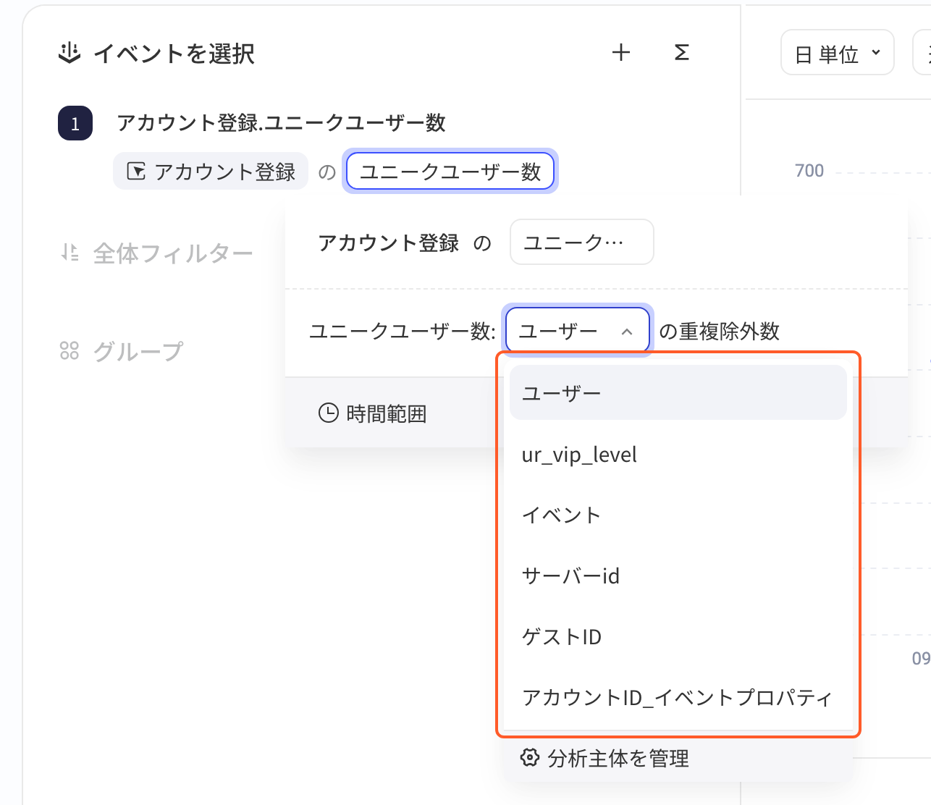Open the ユニーク… metric dropdown in the popup
Image resolution: width=931 pixels, height=805 pixels.
coord(582,242)
